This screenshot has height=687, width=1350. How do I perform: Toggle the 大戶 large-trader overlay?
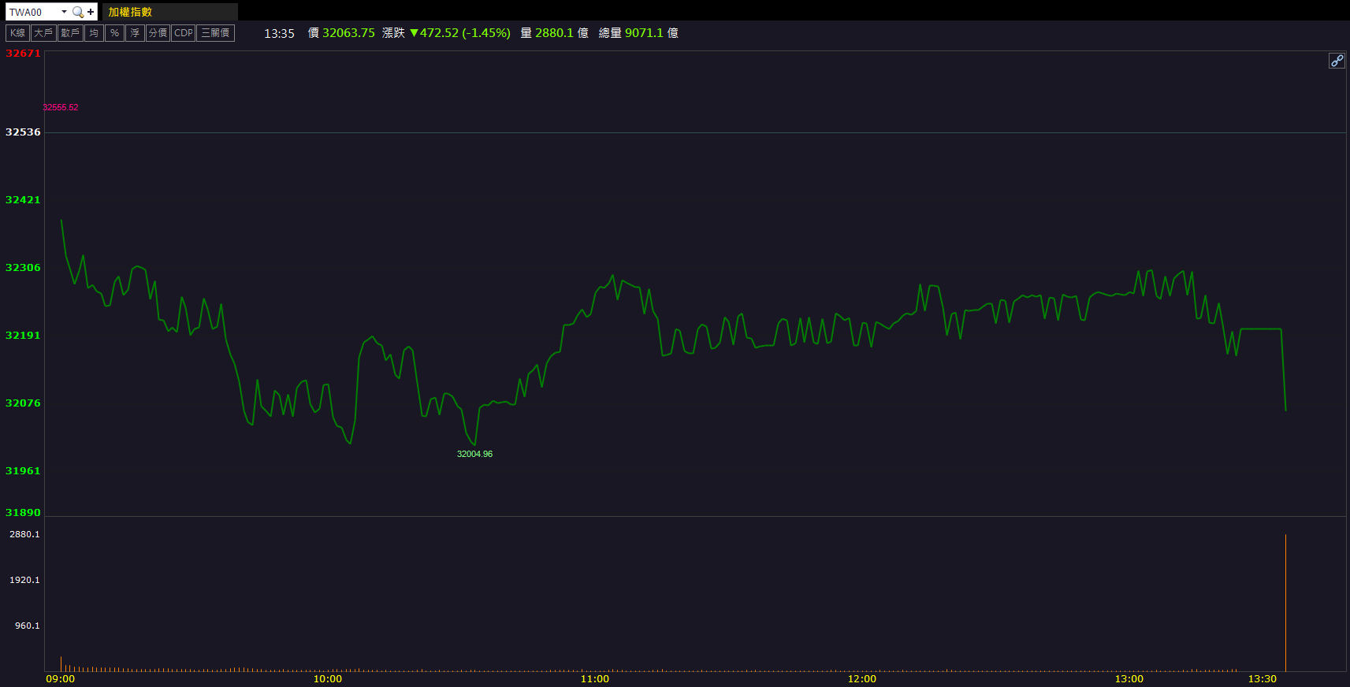43,33
